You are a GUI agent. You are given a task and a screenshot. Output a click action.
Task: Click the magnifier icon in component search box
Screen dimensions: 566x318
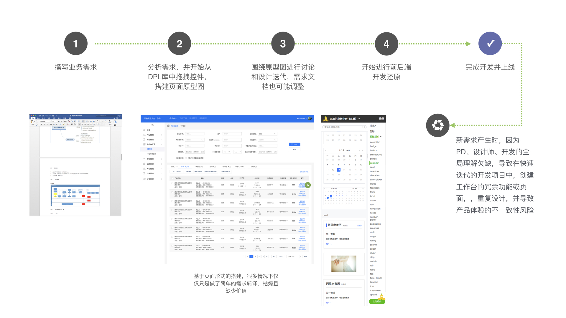click(364, 127)
